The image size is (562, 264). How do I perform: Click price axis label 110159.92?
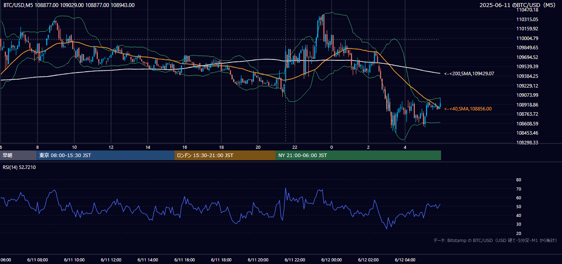coord(527,29)
